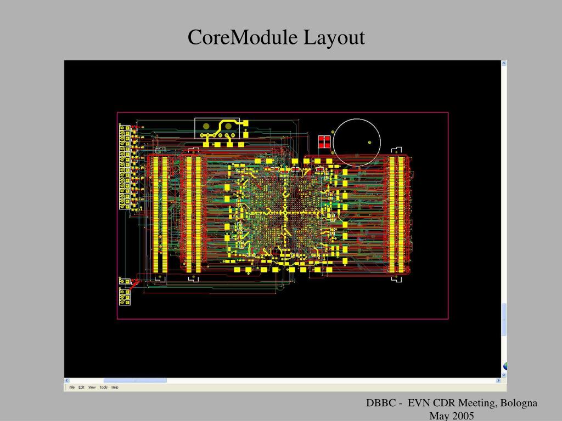
Task: Click the large white circle outline
Action: (x=357, y=143)
